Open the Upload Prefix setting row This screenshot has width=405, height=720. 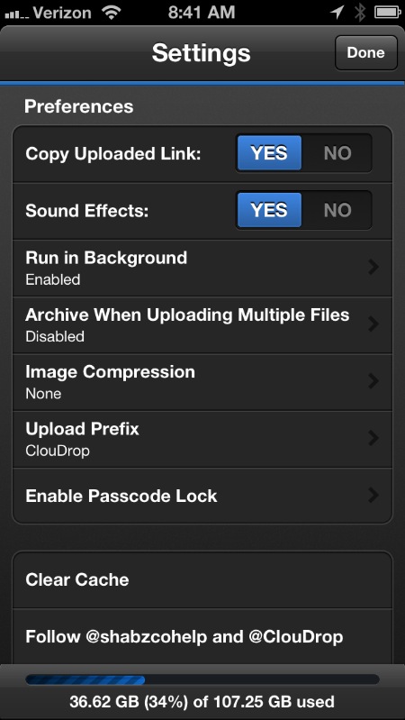[x=202, y=439]
